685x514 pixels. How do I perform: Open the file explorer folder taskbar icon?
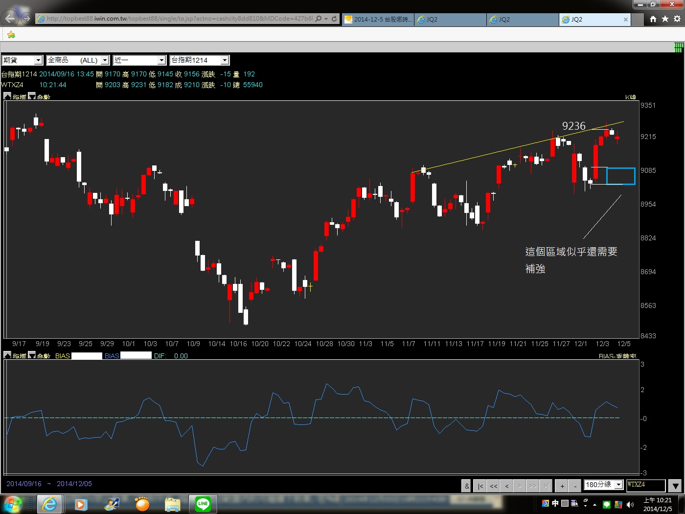pos(172,504)
